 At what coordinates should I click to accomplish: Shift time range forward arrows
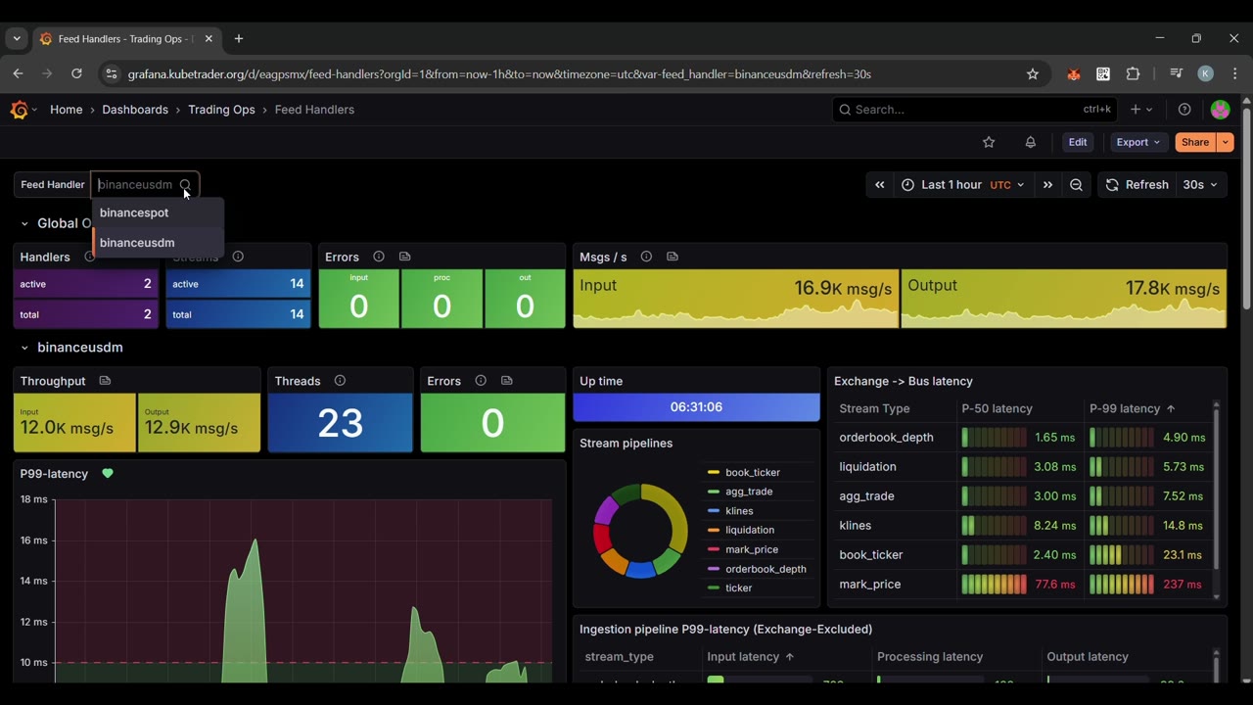click(1047, 185)
